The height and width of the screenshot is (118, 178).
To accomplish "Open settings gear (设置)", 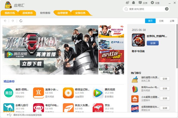I will pyautogui.click(x=152, y=3).
